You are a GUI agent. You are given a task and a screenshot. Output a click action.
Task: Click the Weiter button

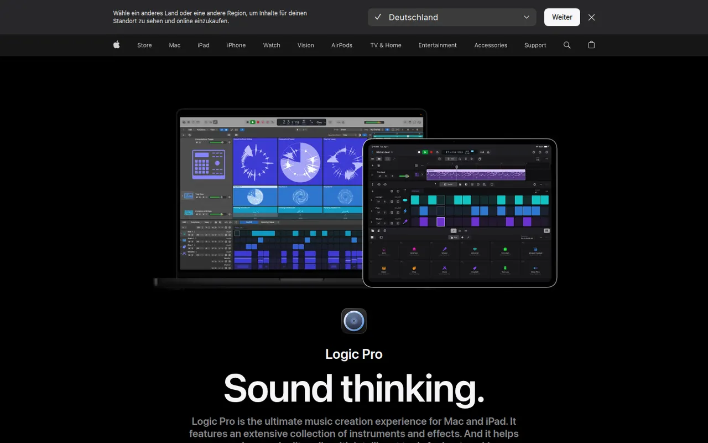(x=562, y=17)
